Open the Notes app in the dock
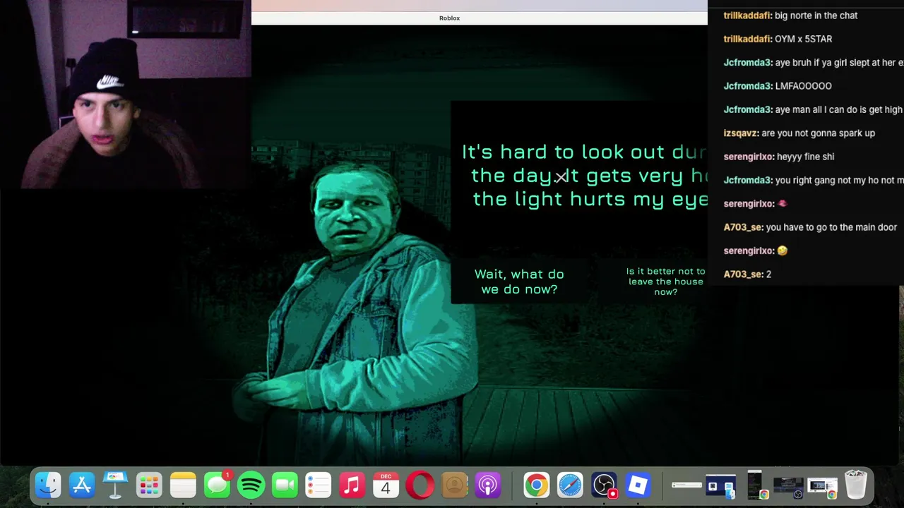Viewport: 904px width, 508px height. (x=183, y=485)
